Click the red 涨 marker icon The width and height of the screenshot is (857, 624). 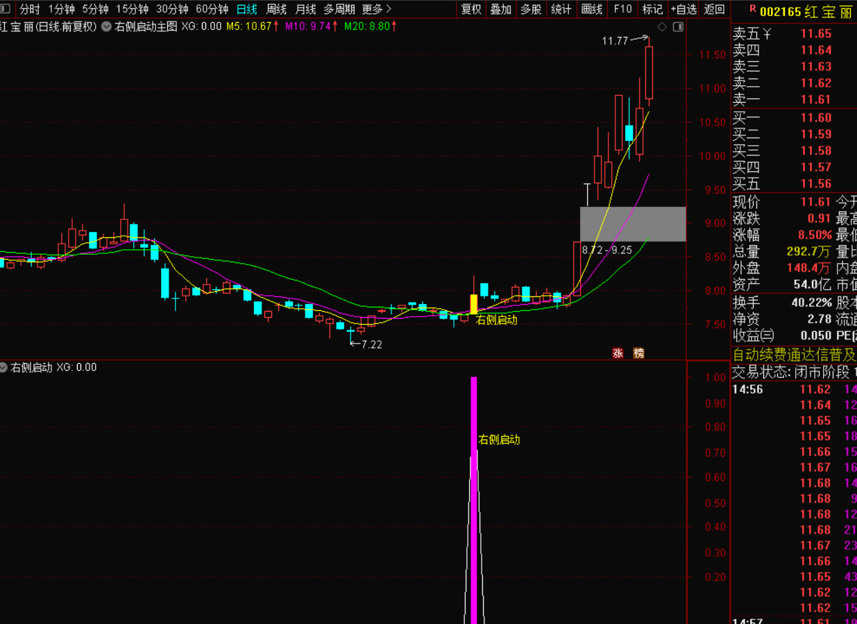point(618,353)
